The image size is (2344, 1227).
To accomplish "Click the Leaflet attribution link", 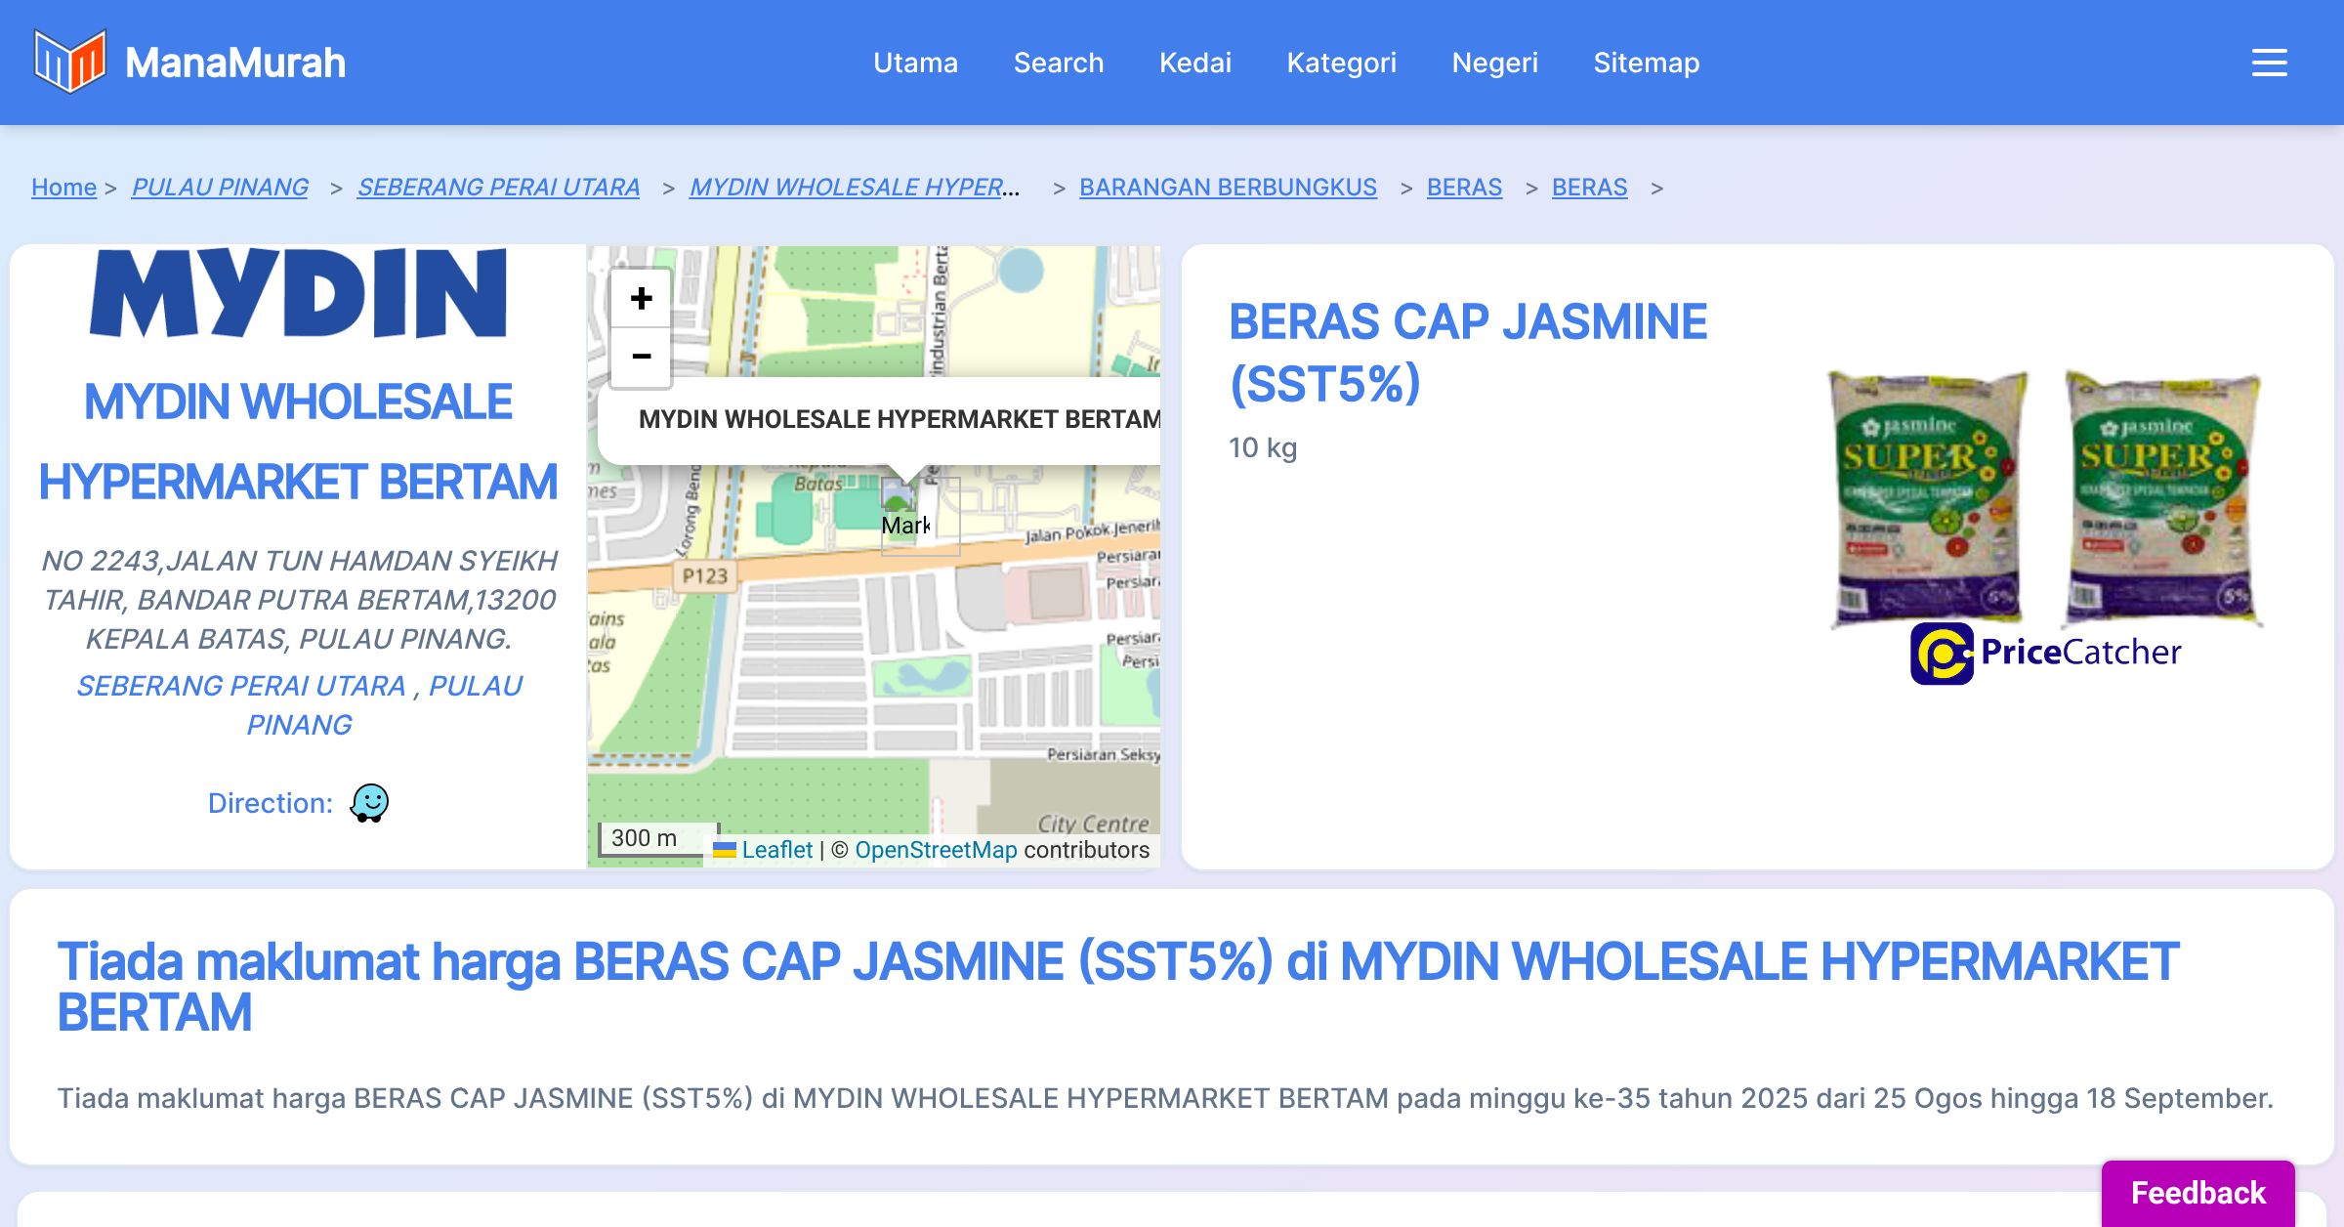I will (776, 850).
